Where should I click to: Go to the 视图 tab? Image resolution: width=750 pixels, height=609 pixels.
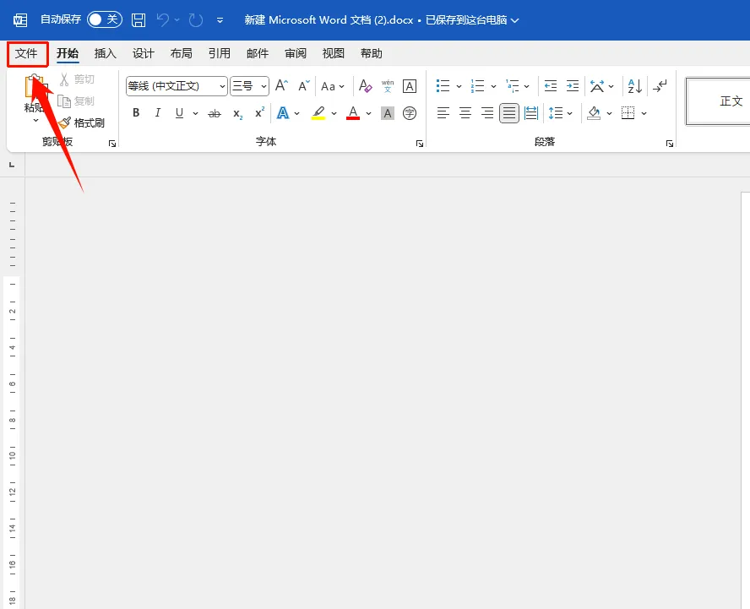click(334, 53)
